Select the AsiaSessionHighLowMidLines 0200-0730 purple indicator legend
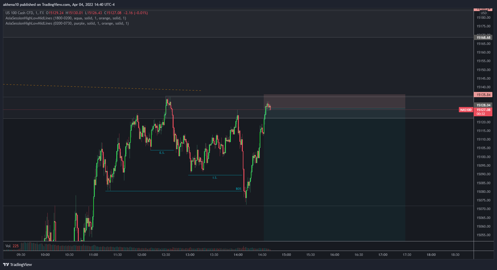Screen dimensions: 497x270 coord(67,23)
